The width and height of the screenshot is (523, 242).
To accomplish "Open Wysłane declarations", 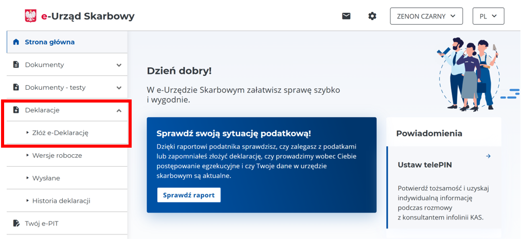I will point(67,178).
